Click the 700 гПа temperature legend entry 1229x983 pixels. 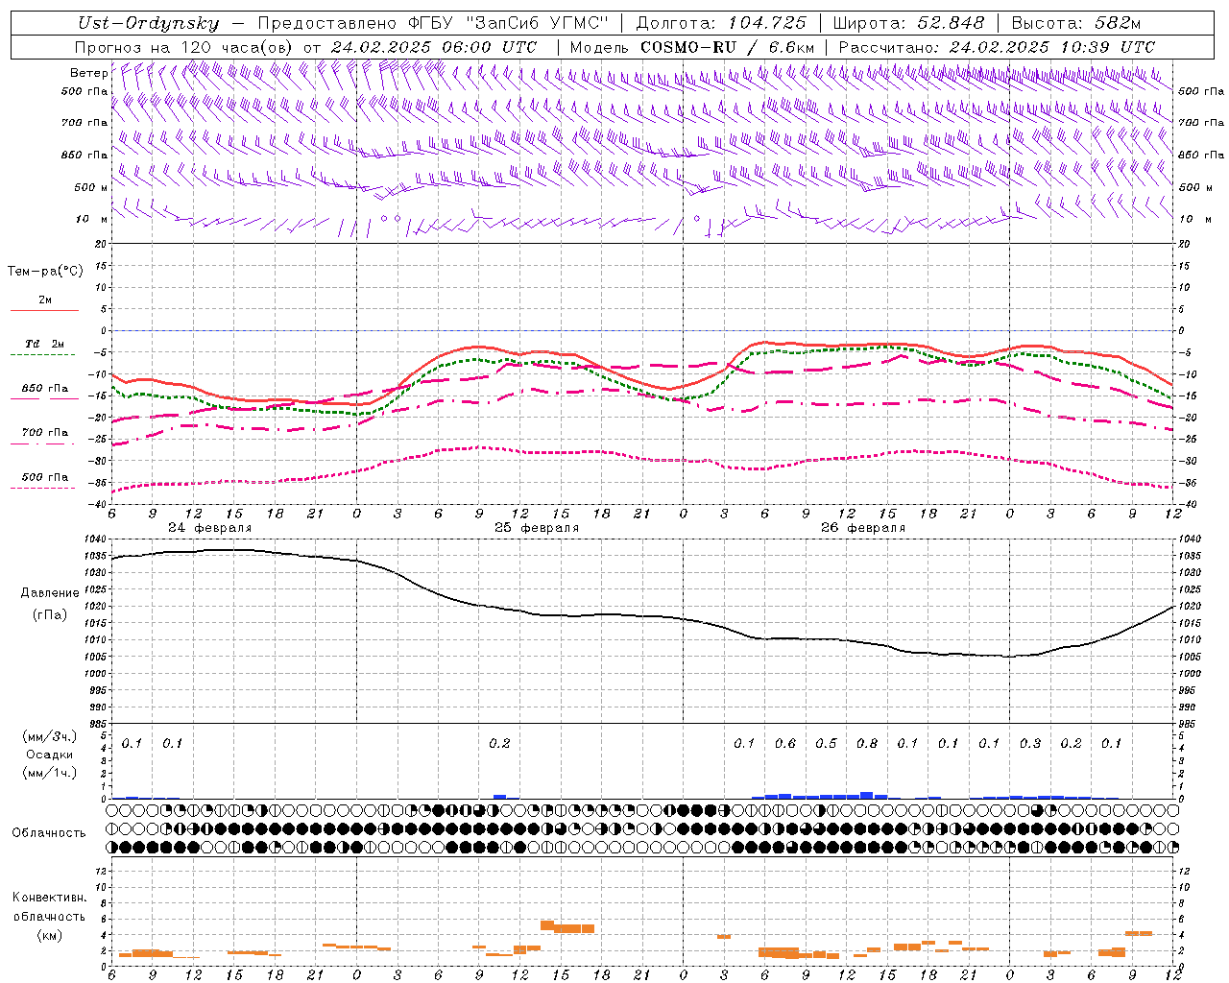coord(45,433)
